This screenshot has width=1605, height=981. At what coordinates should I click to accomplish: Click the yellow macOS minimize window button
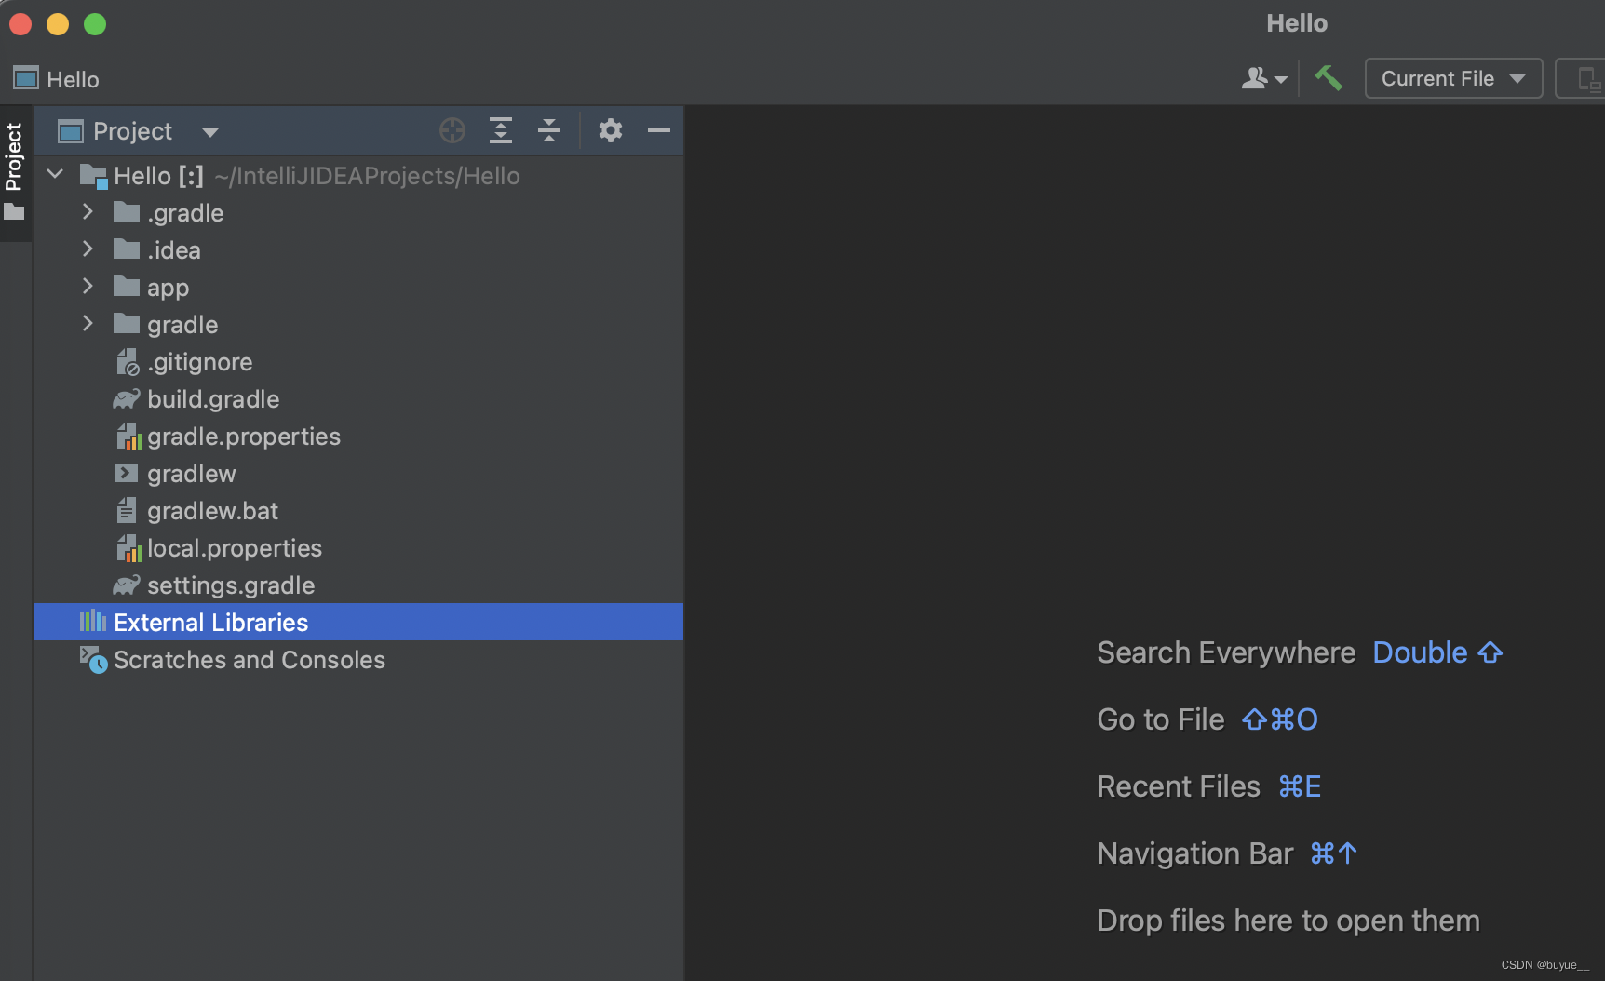click(x=58, y=23)
